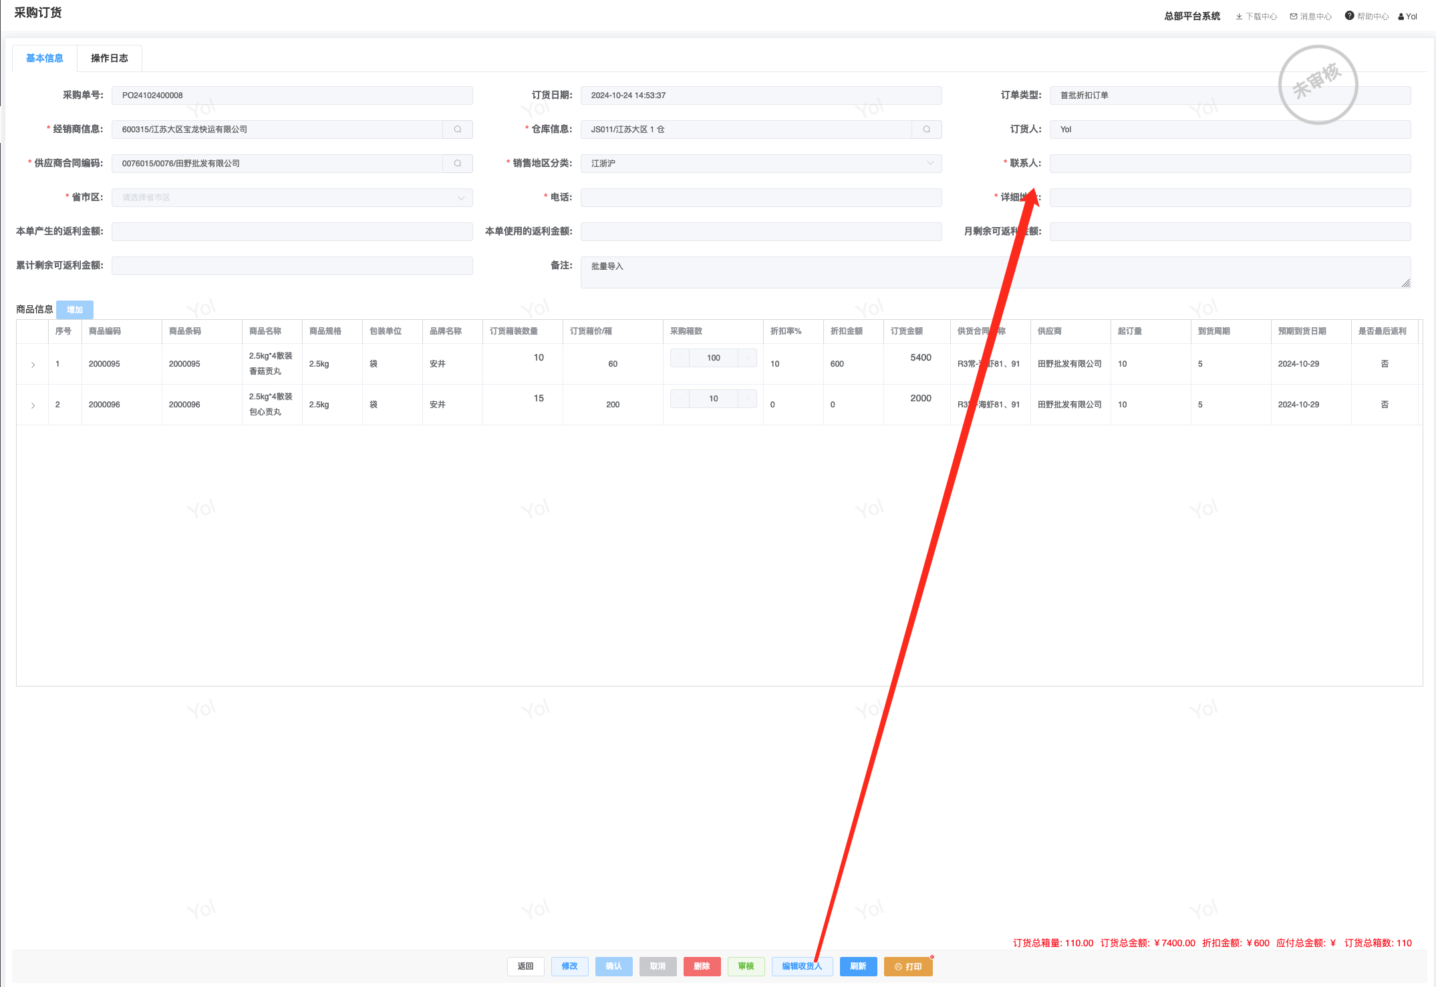The height and width of the screenshot is (987, 1436).
Task: Click the 打印 printer button
Action: (x=907, y=966)
